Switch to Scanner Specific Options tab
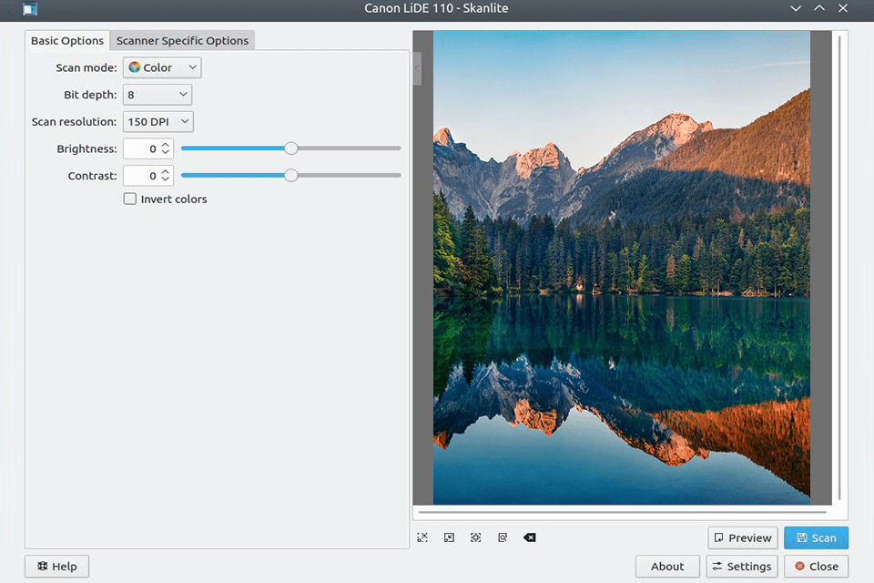Screen dimensions: 874x583 [182, 41]
